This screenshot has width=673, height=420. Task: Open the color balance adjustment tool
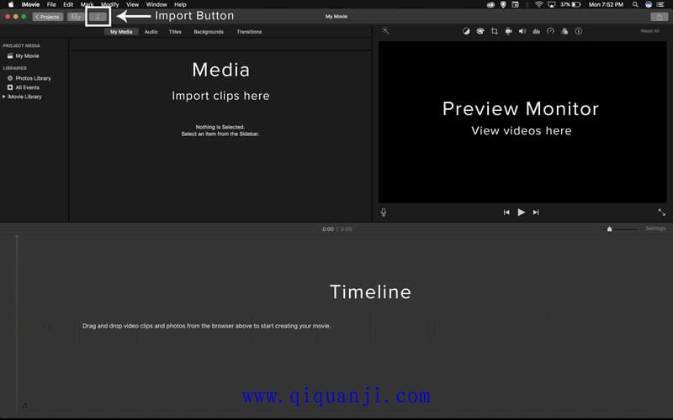click(466, 31)
